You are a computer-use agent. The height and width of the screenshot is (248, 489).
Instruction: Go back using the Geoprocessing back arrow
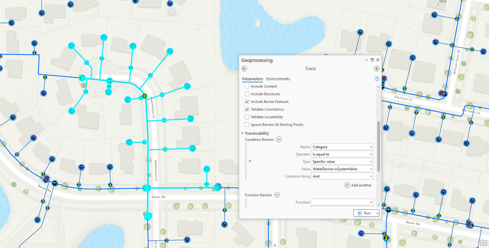(244, 69)
